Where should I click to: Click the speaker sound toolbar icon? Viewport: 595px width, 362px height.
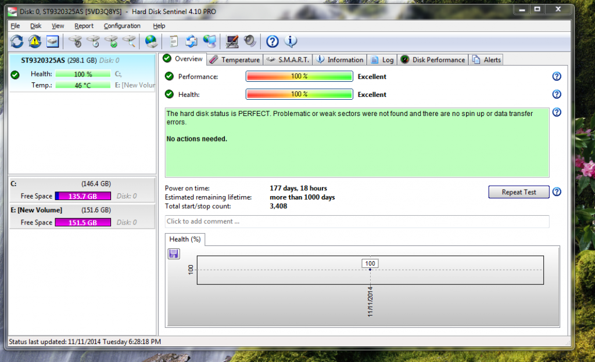pyautogui.click(x=250, y=41)
